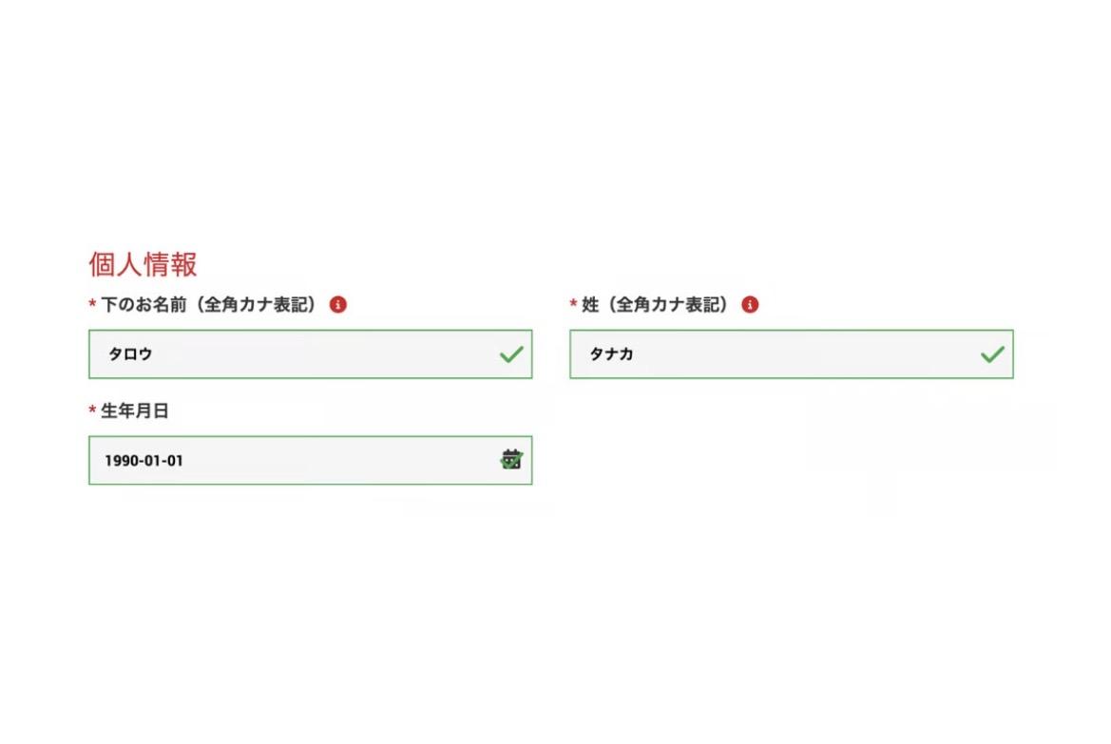The height and width of the screenshot is (744, 1111).
Task: Click the final 01 day in birthdate
Action: pyautogui.click(x=175, y=461)
